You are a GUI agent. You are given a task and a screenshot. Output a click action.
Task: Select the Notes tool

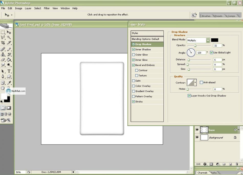(x=3, y=83)
